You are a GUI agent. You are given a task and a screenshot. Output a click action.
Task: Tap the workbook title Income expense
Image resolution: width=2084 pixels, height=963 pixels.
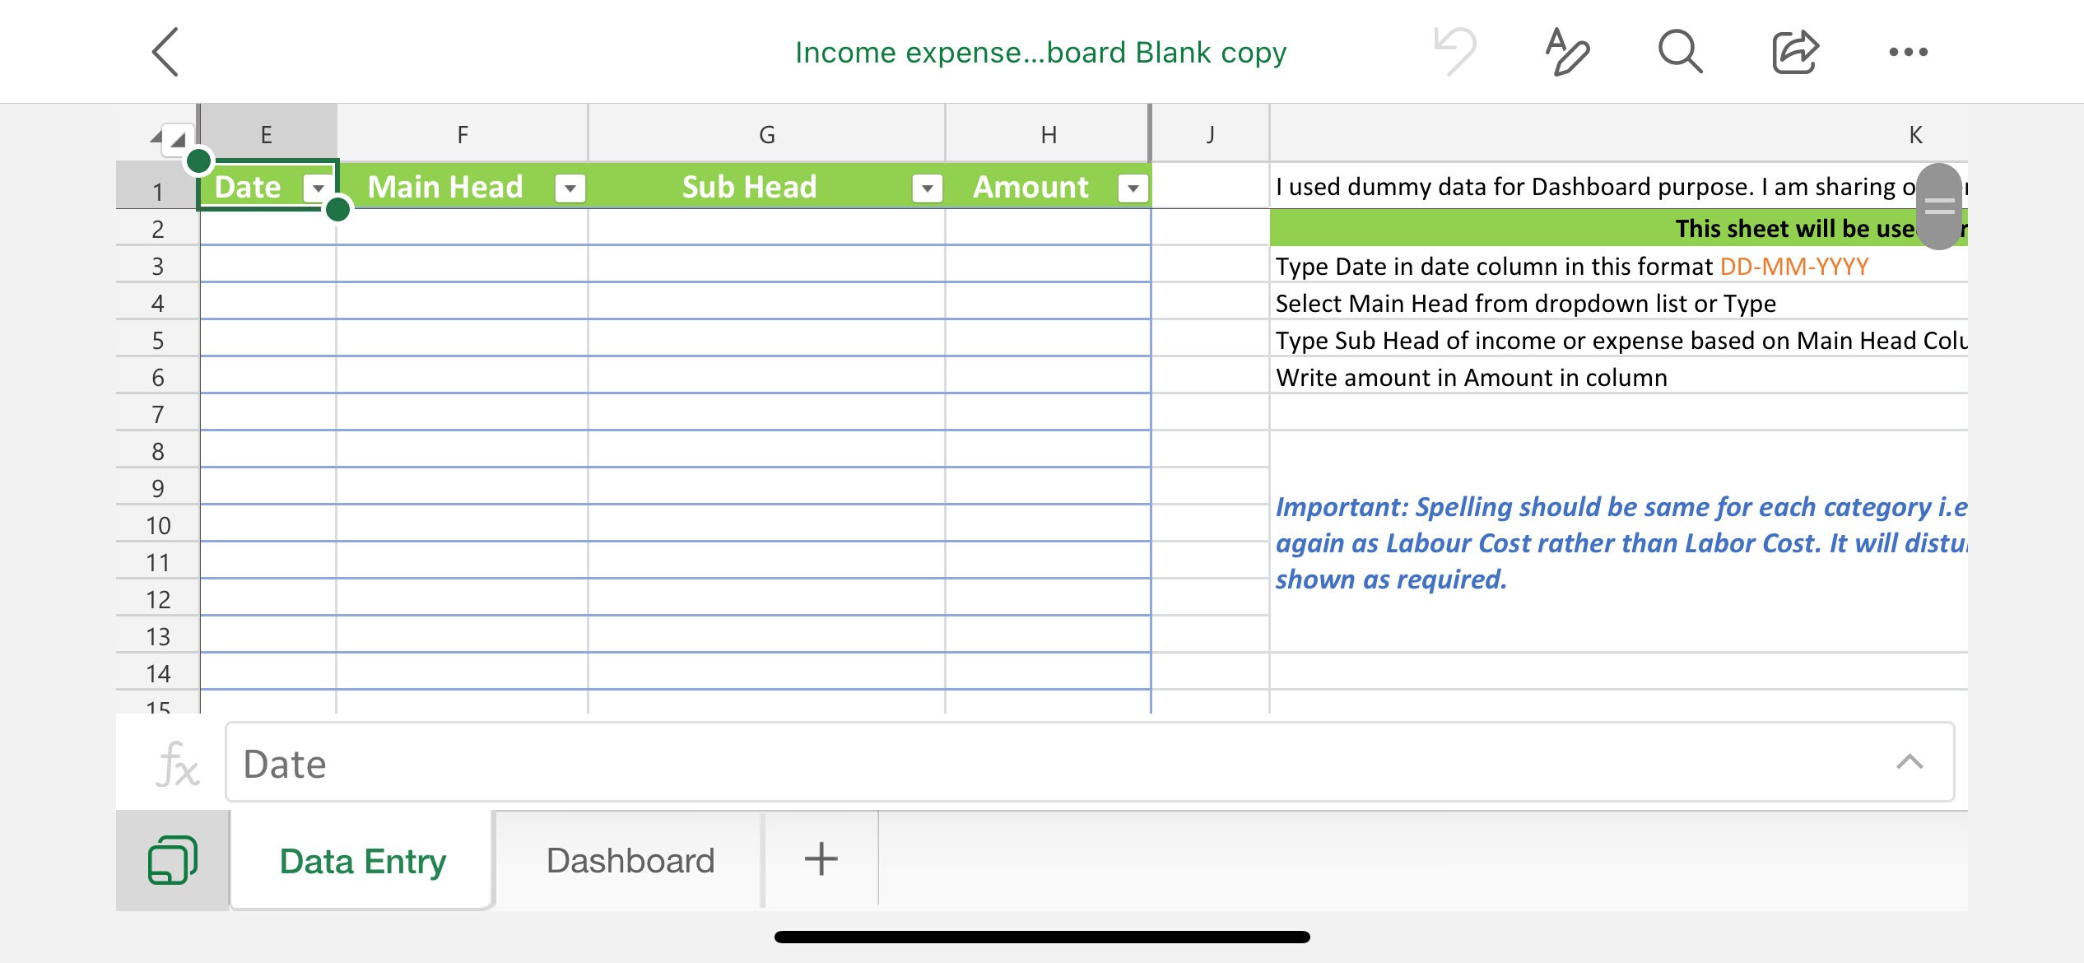pos(1040,51)
